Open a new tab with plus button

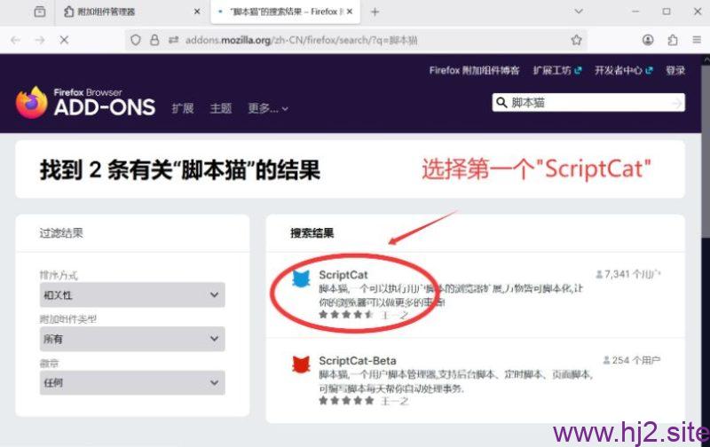[x=375, y=12]
